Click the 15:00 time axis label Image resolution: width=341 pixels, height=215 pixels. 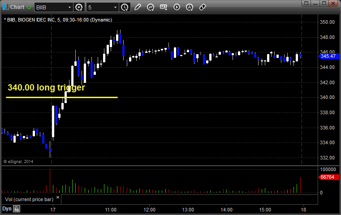pos(265,210)
